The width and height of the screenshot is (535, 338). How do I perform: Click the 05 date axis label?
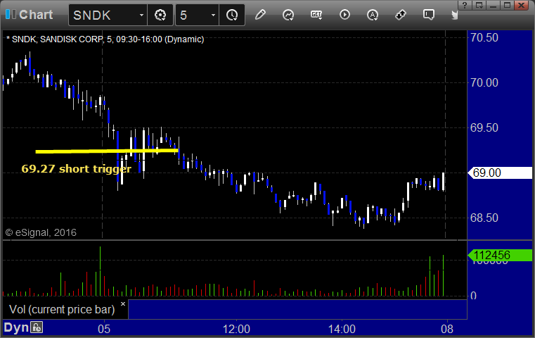[104, 329]
